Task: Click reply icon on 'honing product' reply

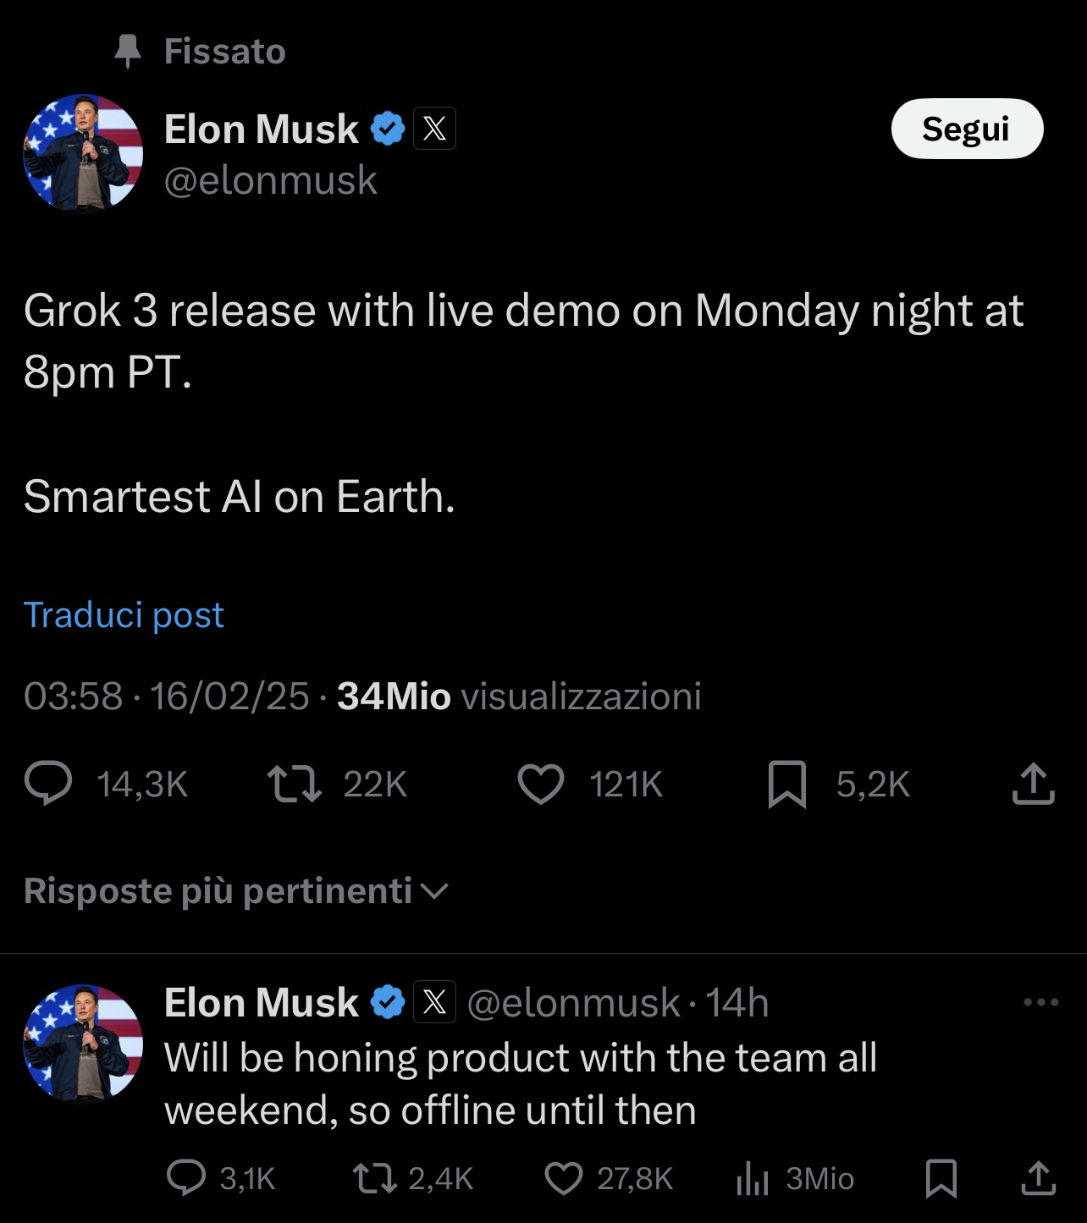Action: (185, 1178)
